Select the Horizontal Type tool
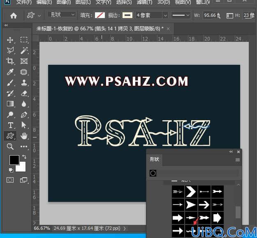Screen dimensions: 257x238 (x=11, y=125)
